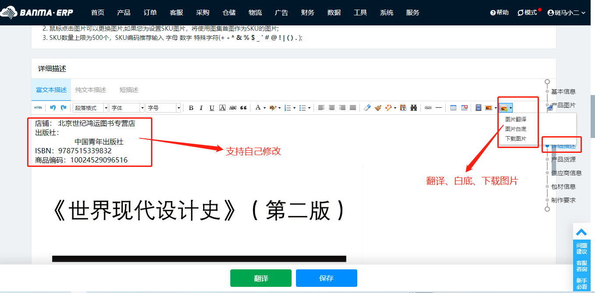Align text right
595x293 pixels.
342,108
